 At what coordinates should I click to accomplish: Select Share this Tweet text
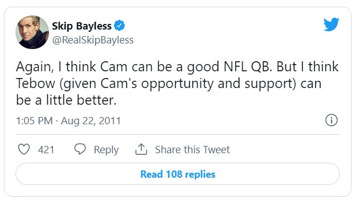pyautogui.click(x=192, y=149)
